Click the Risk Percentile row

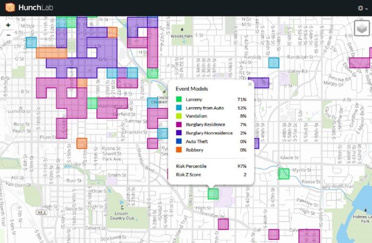211,166
